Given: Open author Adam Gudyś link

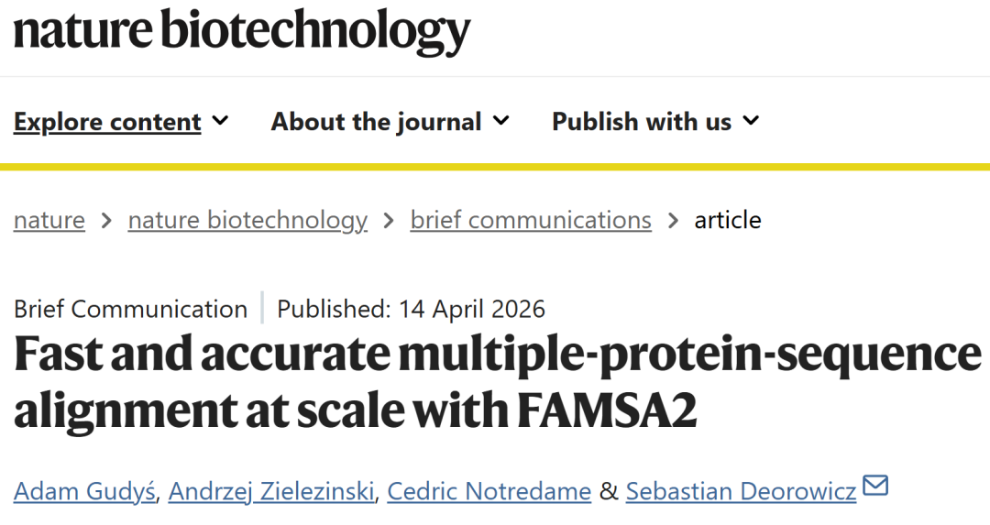Looking at the screenshot, I should click(x=86, y=492).
